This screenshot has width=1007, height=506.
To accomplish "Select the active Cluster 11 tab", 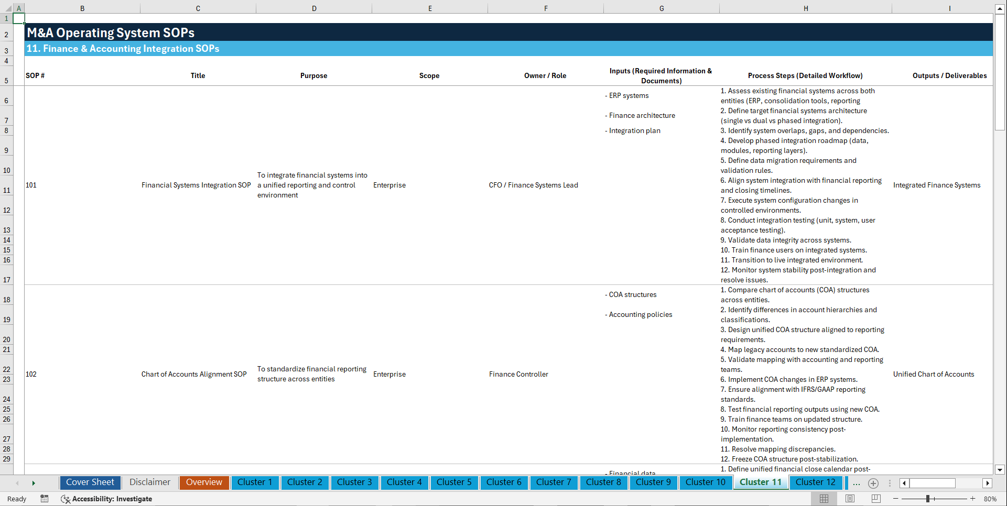I will (x=761, y=482).
